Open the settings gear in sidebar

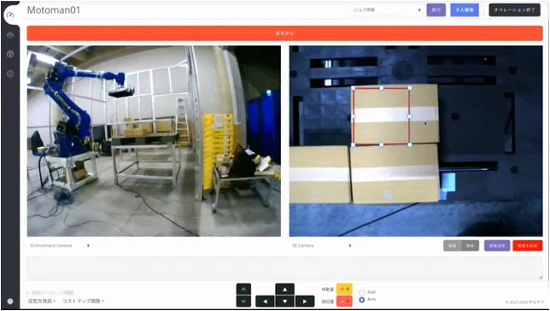click(x=10, y=73)
